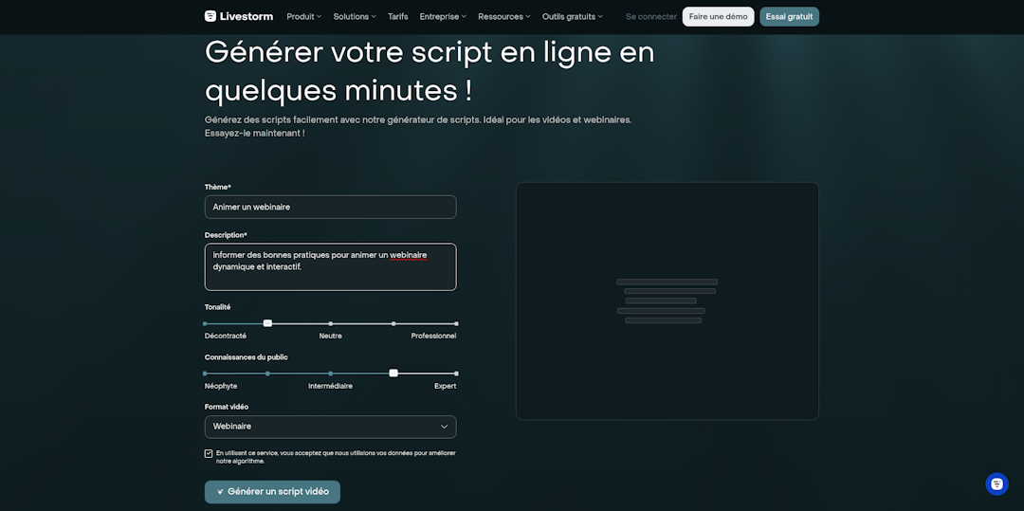This screenshot has height=511, width=1024.
Task: Click the consent text about données
Action: click(336, 457)
